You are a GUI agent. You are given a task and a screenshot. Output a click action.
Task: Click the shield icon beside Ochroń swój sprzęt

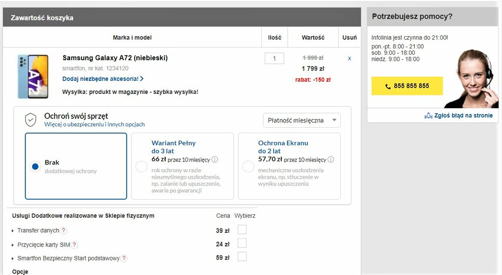pos(31,119)
